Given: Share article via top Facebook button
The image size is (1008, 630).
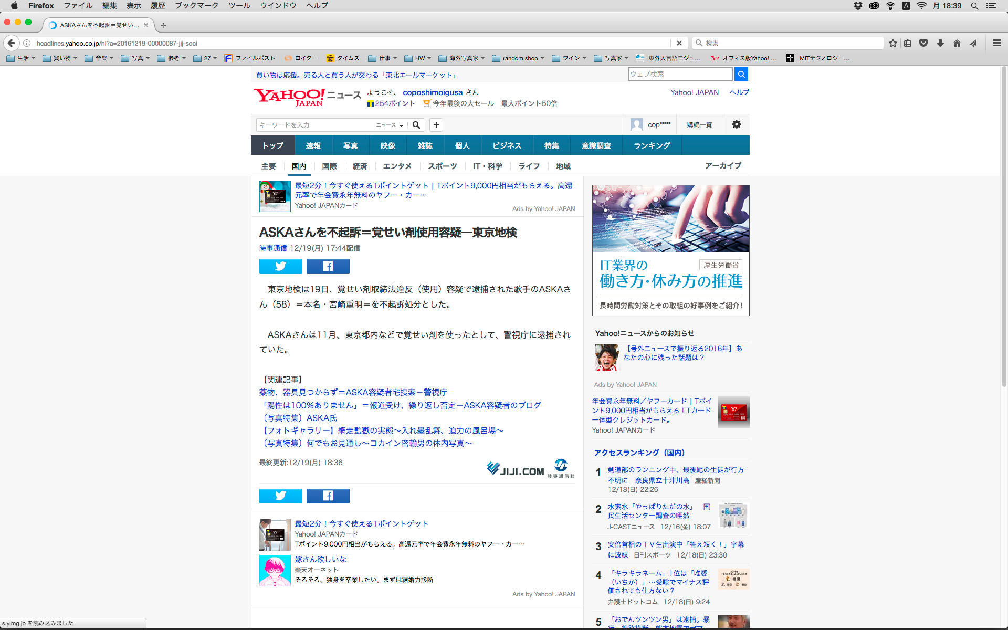Looking at the screenshot, I should pyautogui.click(x=328, y=266).
